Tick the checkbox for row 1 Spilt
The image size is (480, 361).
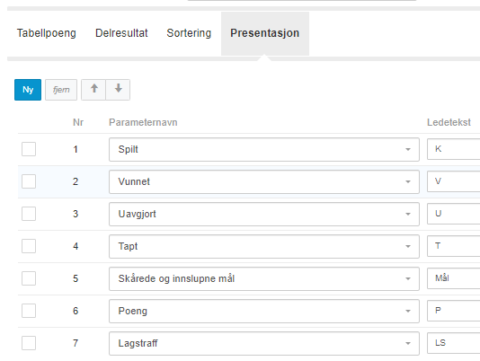pyautogui.click(x=29, y=149)
